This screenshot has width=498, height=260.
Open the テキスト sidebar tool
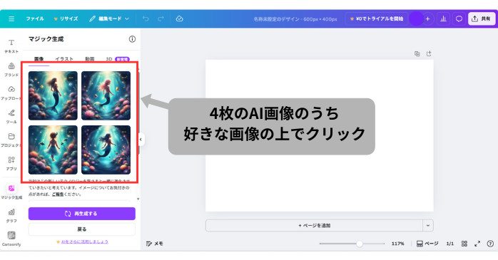11,46
